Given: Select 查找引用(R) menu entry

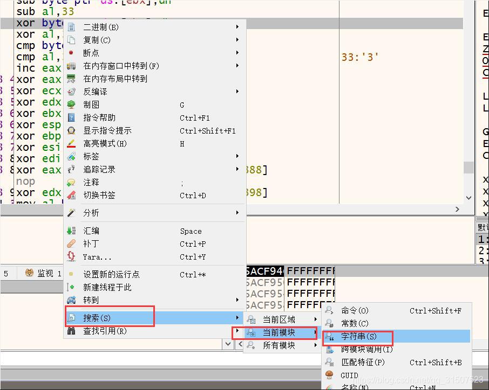Looking at the screenshot, I should [x=155, y=331].
